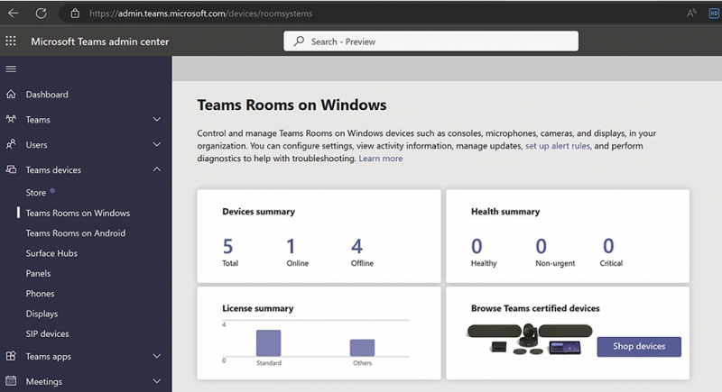
Task: Click the Teams apps icon in sidebar
Action: pos(11,357)
